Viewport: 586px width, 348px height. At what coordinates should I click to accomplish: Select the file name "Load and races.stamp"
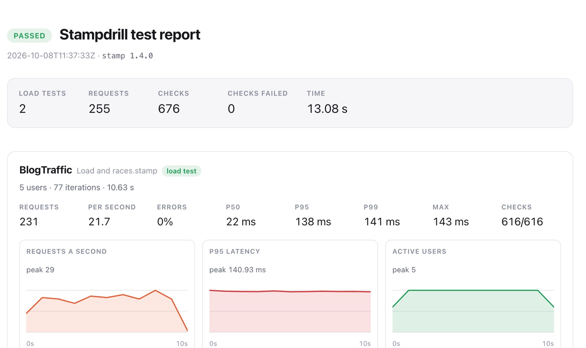pos(117,171)
